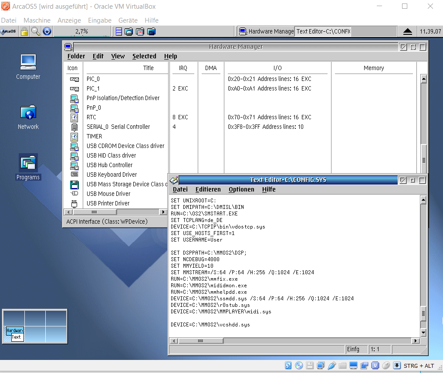The height and width of the screenshot is (373, 443).
Task: Select the Text window in desktop pager
Action: pyautogui.click(x=17, y=337)
